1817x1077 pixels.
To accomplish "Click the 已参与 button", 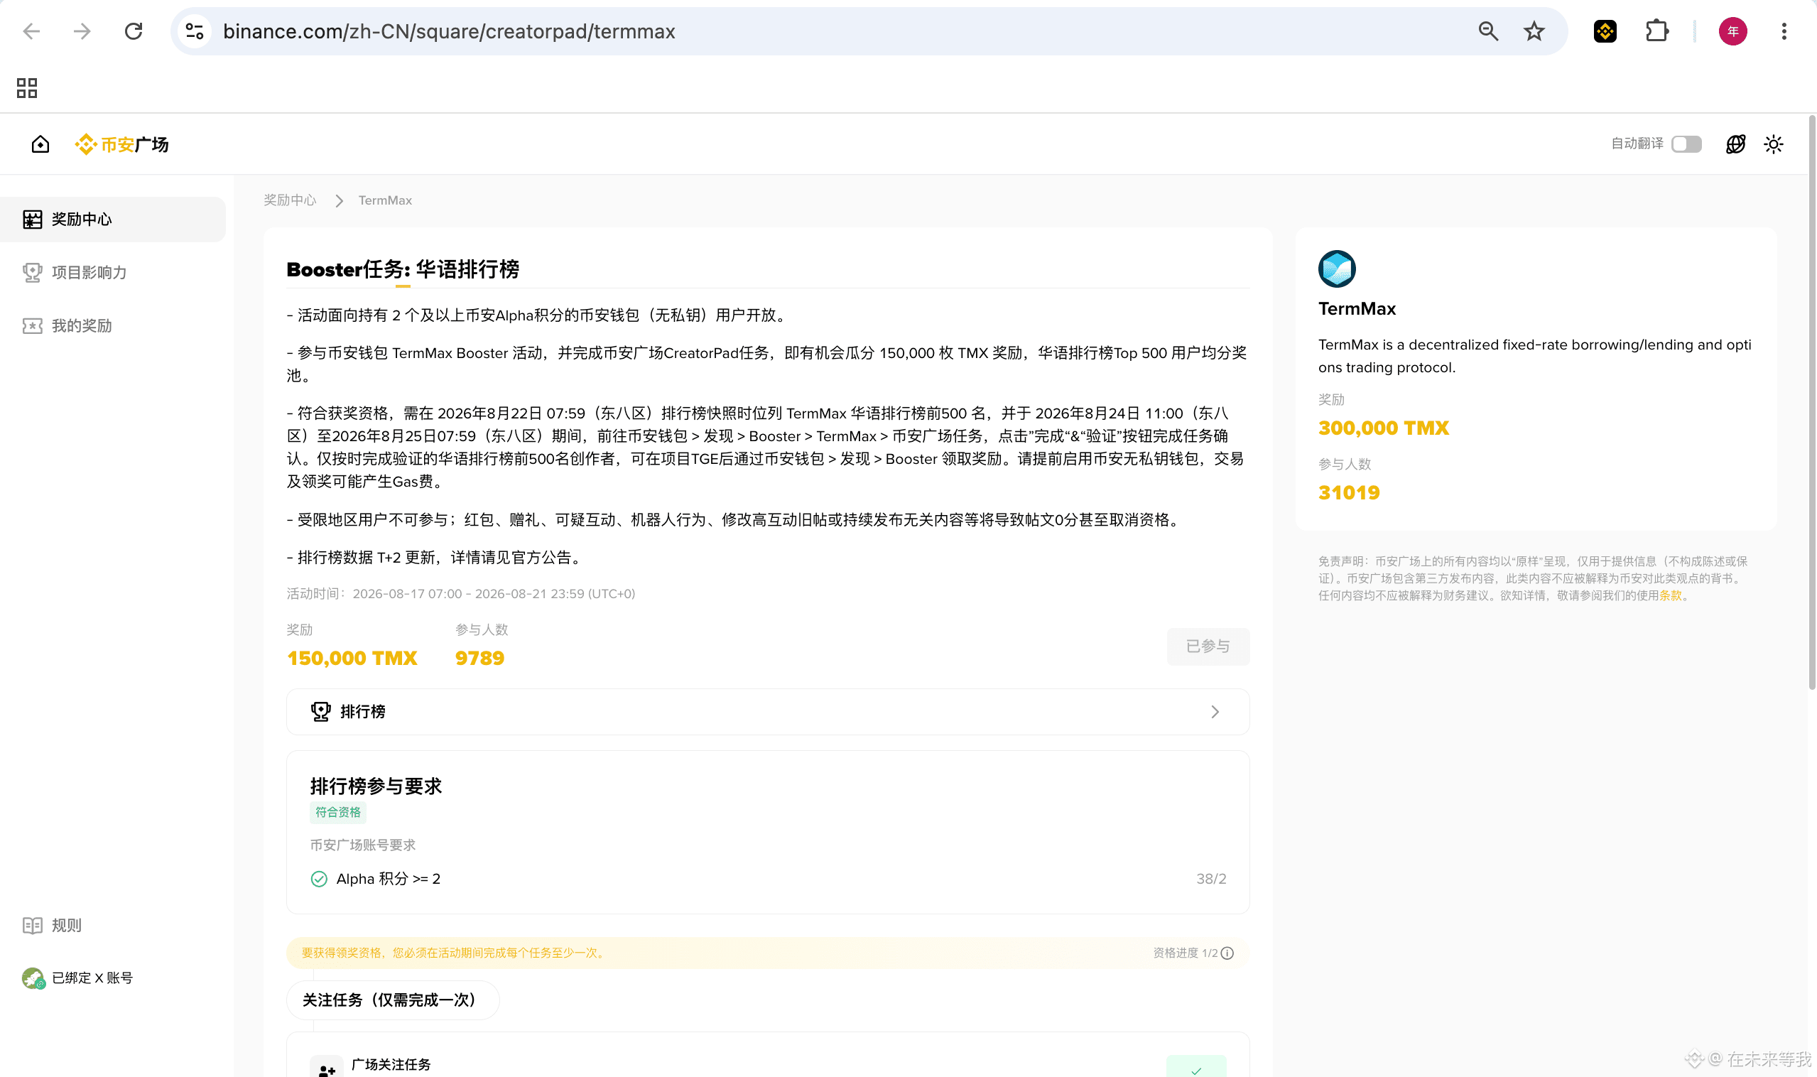I will tap(1208, 646).
